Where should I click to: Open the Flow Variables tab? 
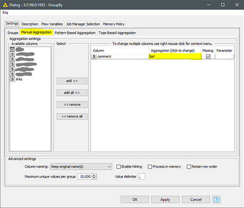52,24
